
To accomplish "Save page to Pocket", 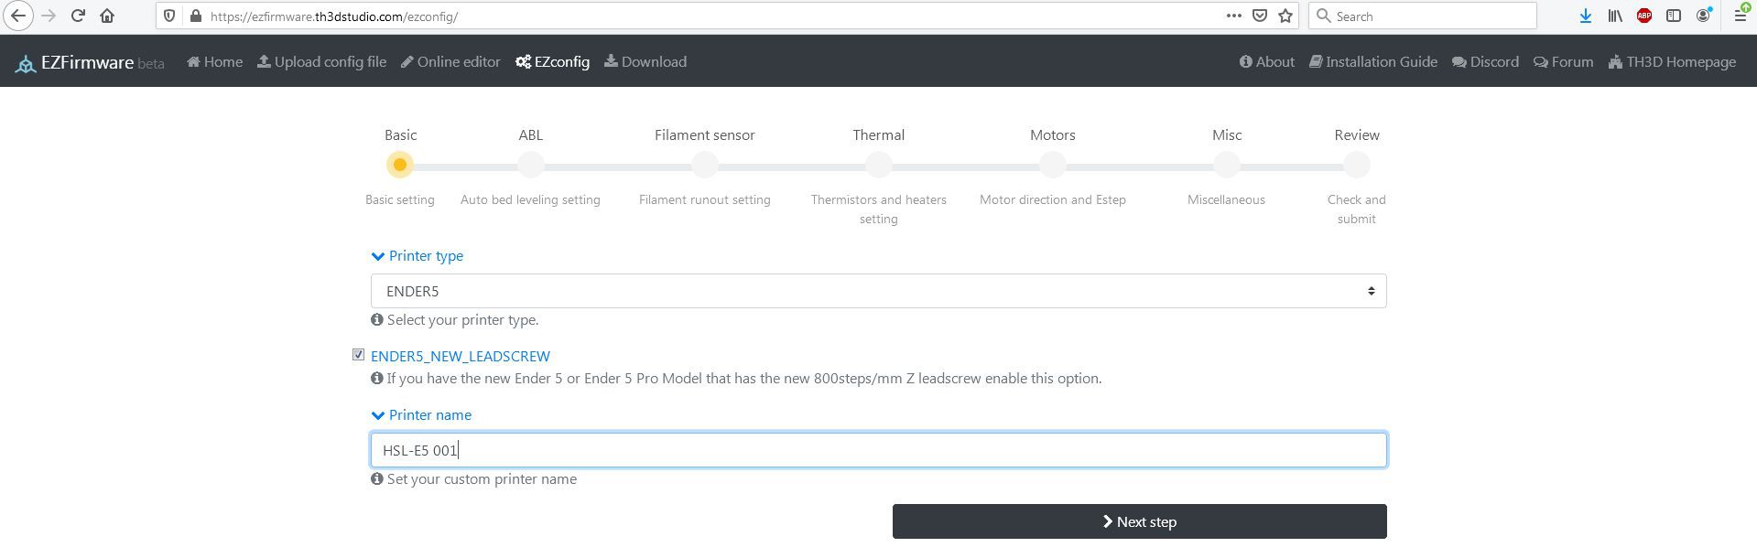I will tap(1260, 16).
